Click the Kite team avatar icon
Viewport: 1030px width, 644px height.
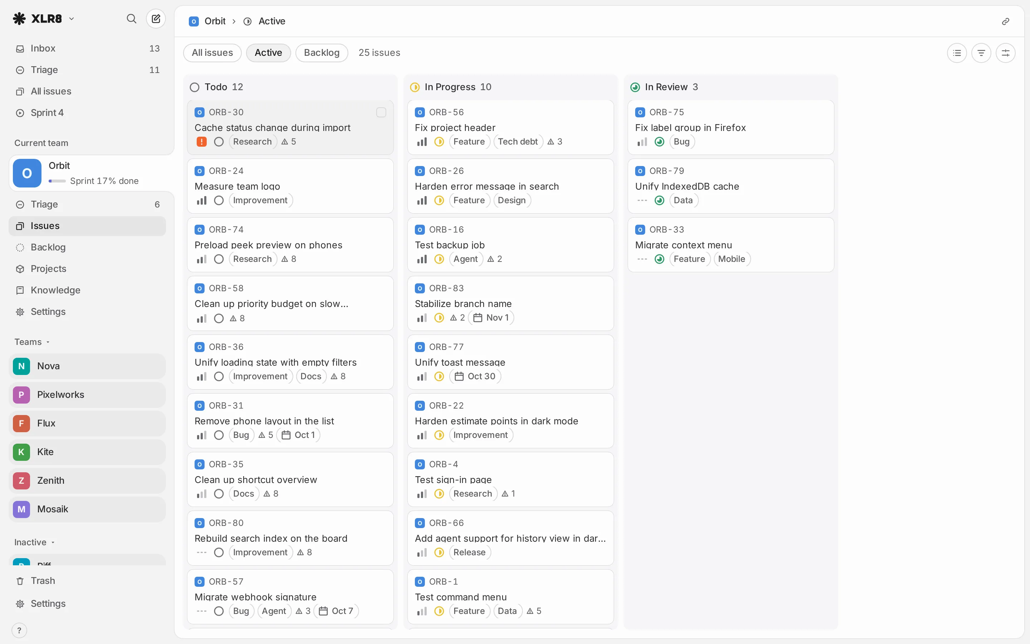pos(21,452)
